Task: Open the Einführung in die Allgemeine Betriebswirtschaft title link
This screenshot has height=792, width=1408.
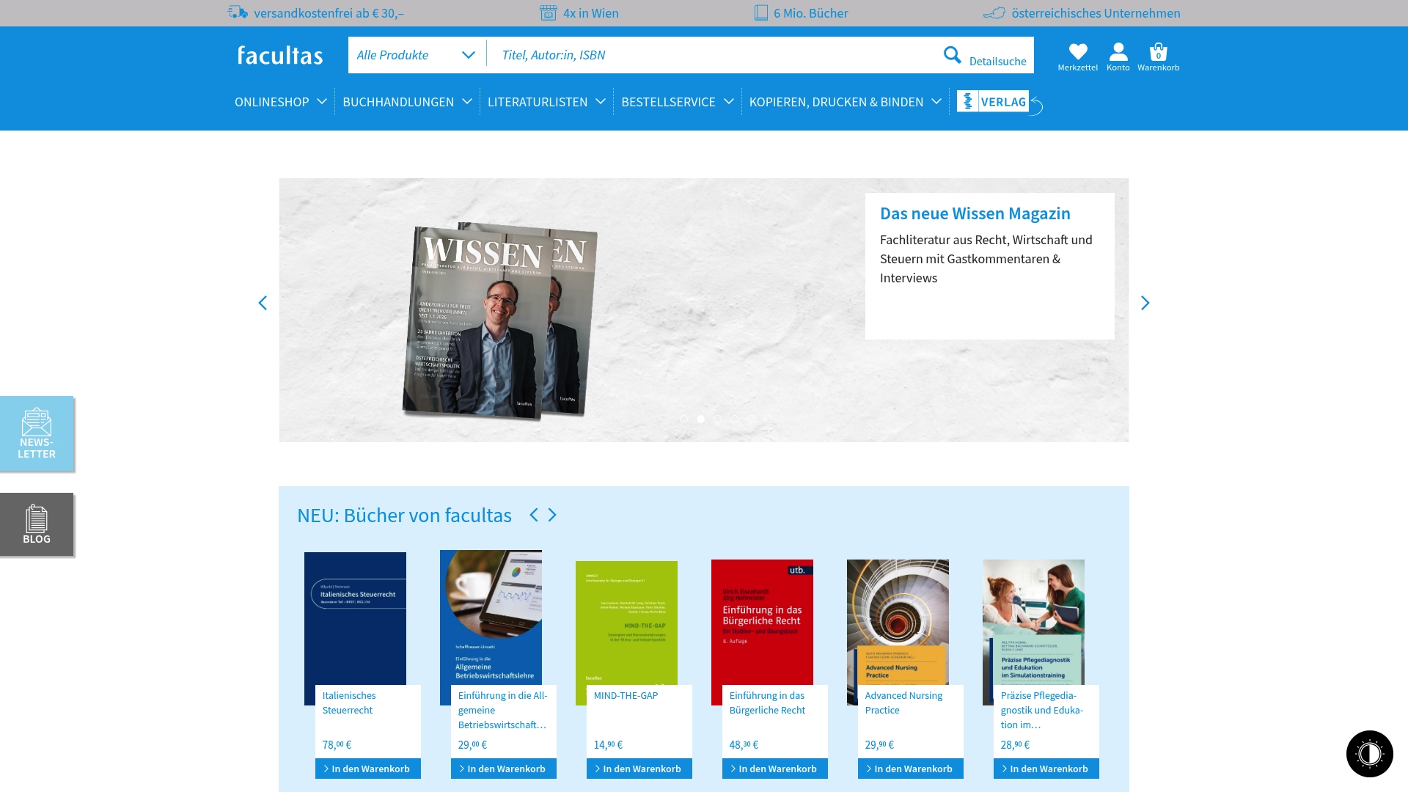Action: [x=502, y=710]
